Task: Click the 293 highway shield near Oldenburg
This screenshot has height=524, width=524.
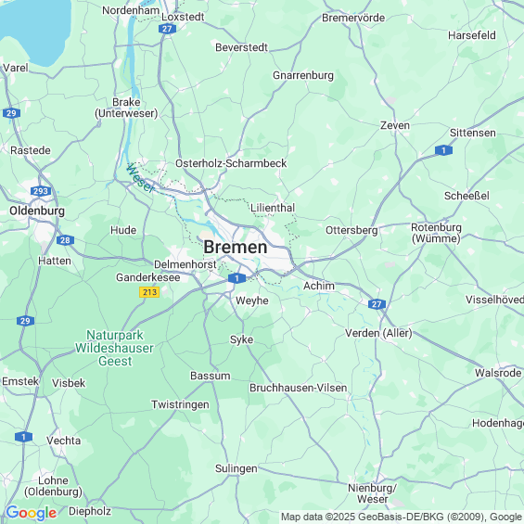Action: (41, 191)
